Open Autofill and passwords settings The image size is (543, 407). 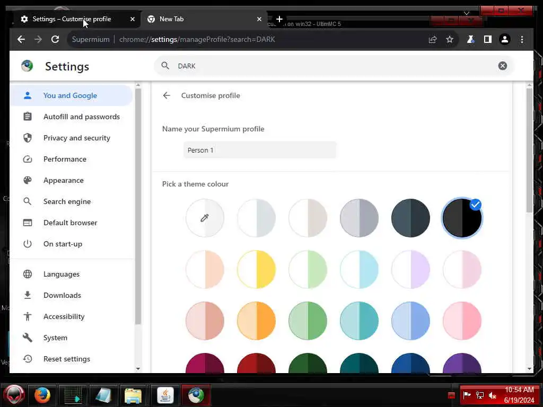(x=72, y=117)
